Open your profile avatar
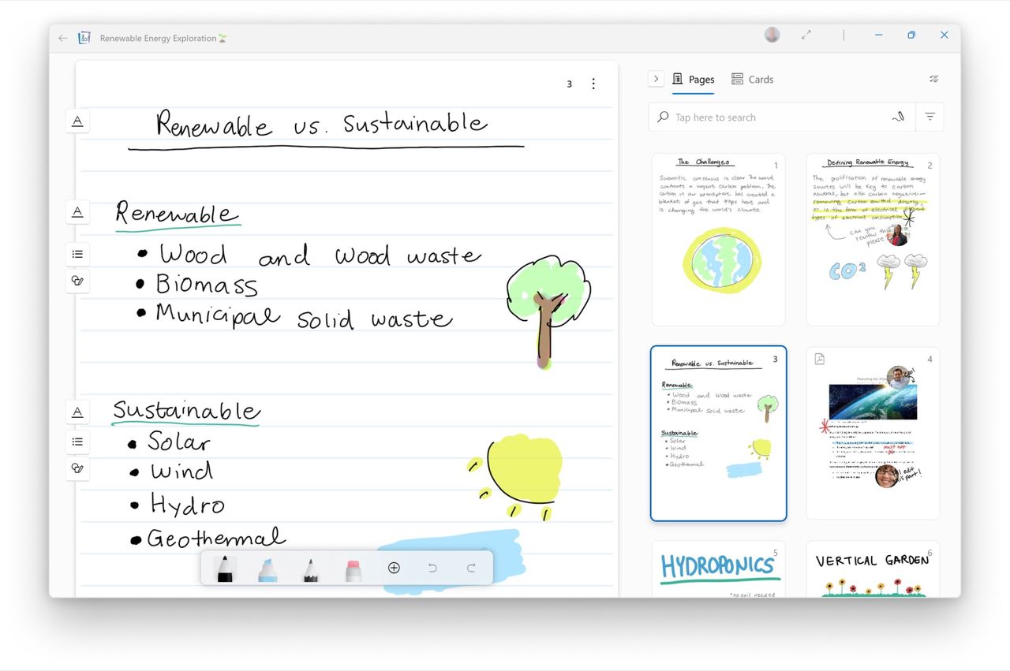This screenshot has height=671, width=1010. [771, 35]
